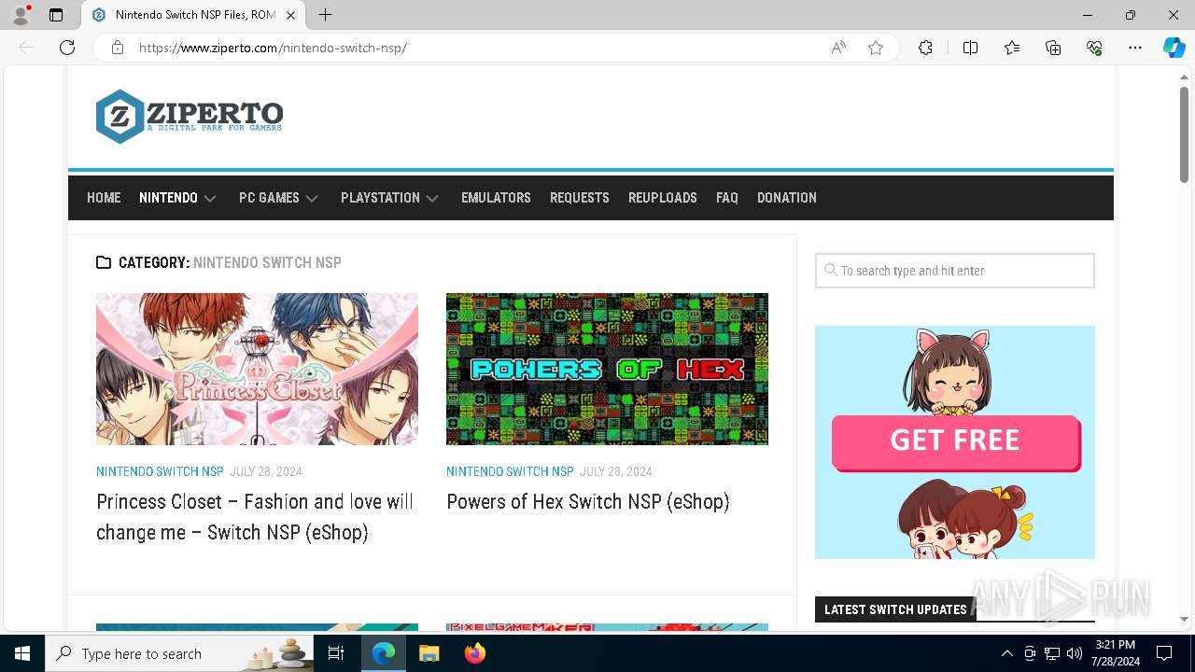Open the Princess Closet article title link
The height and width of the screenshot is (672, 1195).
pos(255,517)
